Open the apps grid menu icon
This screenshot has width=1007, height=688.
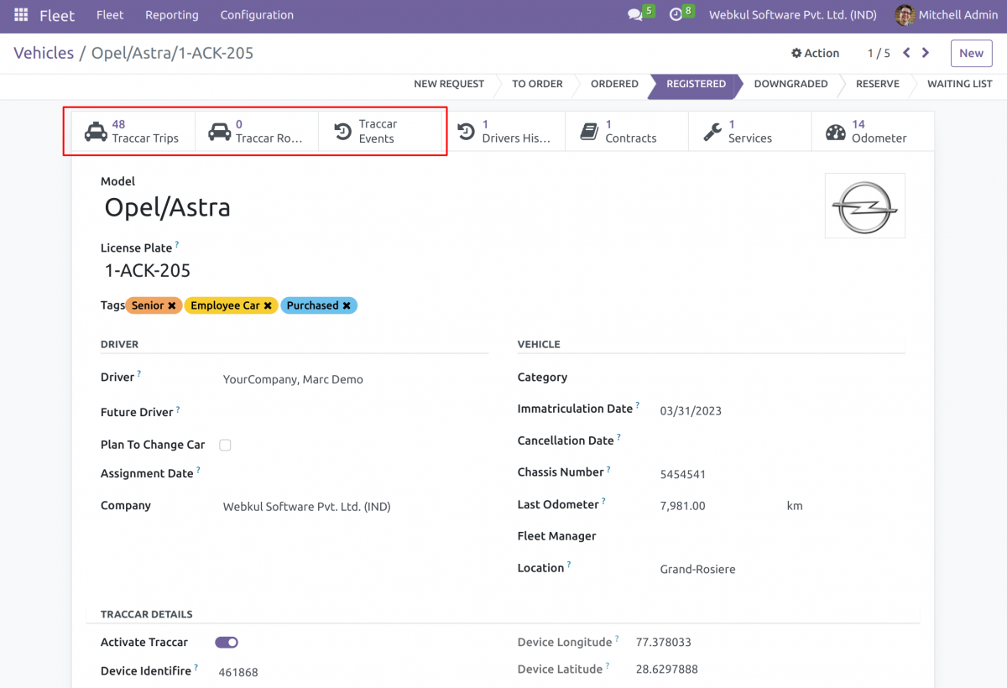(21, 15)
